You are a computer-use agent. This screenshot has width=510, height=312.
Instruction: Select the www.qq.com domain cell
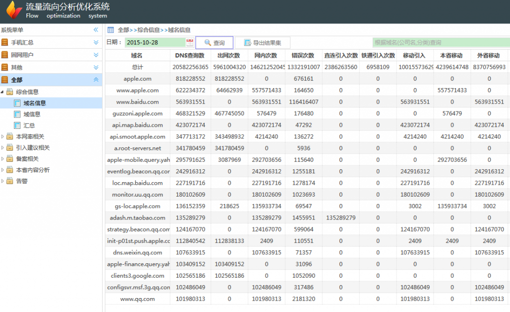137,299
